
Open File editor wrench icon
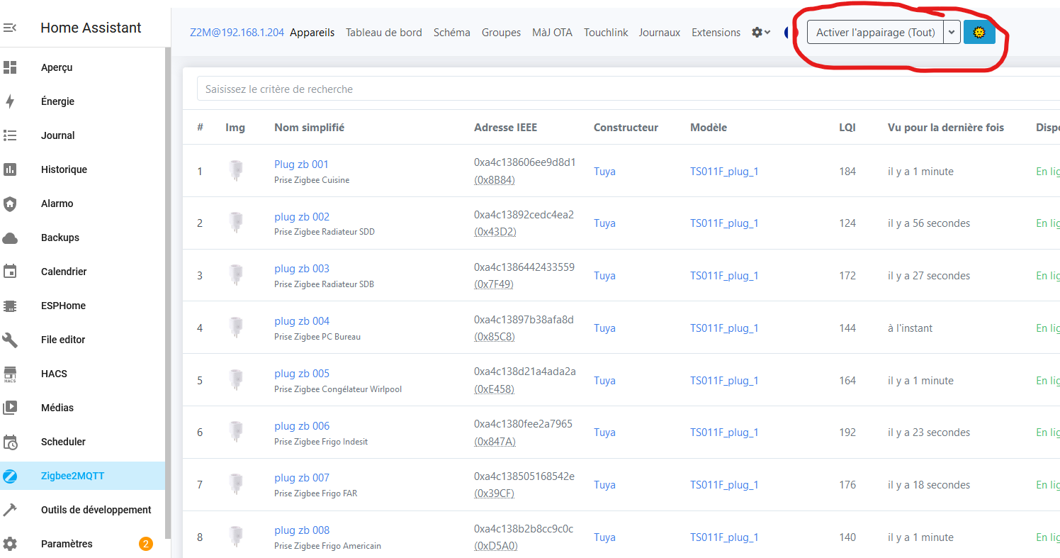click(10, 340)
